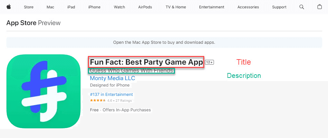Click the Apple logo icon
Screen dimensions: 328x138
coord(9,7)
